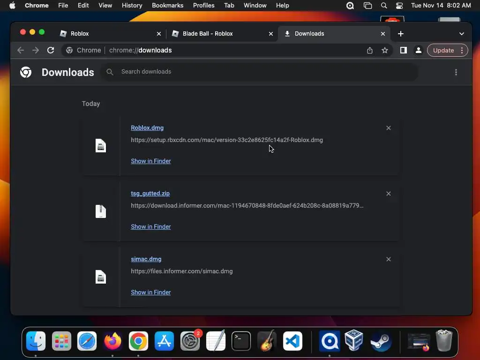Remove Roblox.dmg from the list
Screen dimensions: 480x360
tap(389, 128)
